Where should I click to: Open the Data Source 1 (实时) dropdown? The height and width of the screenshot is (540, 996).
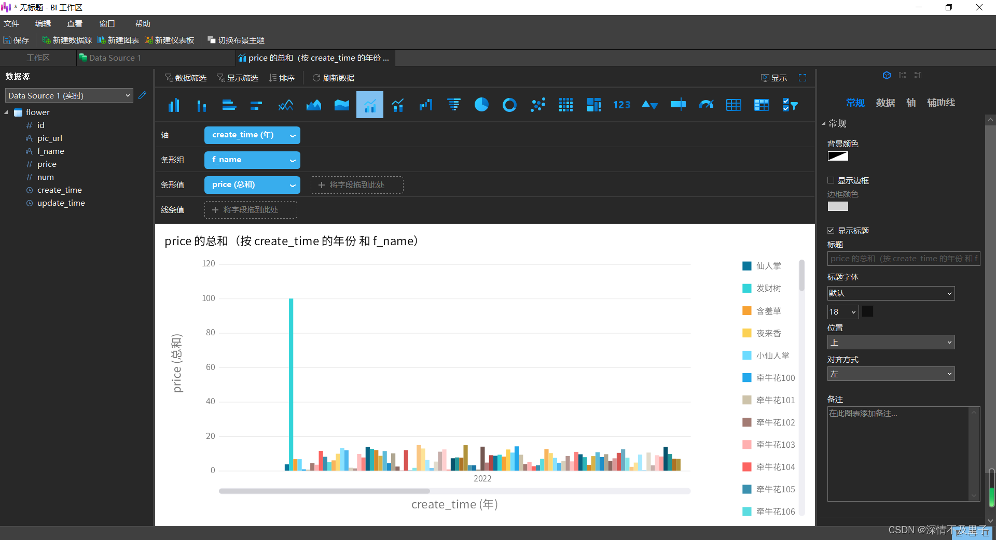(69, 95)
